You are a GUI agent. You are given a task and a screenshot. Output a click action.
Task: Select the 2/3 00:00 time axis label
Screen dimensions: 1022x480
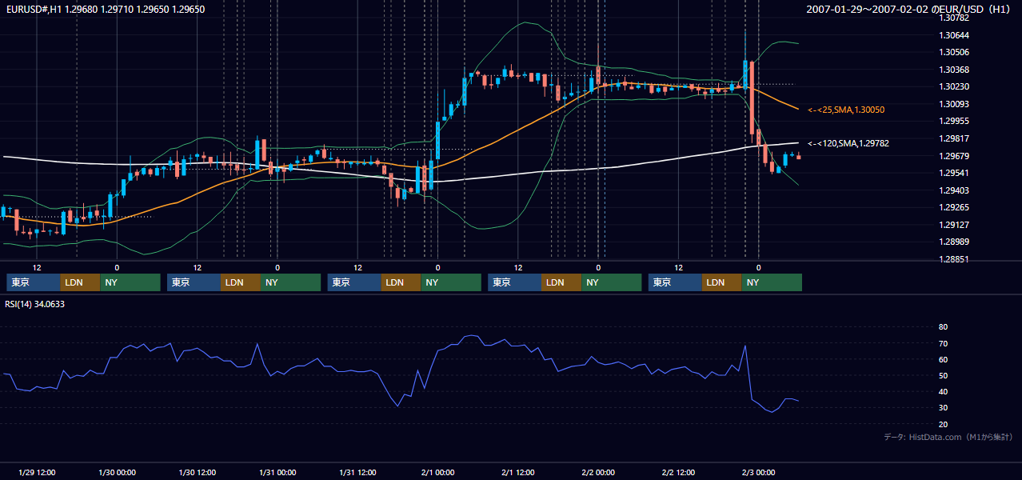759,473
